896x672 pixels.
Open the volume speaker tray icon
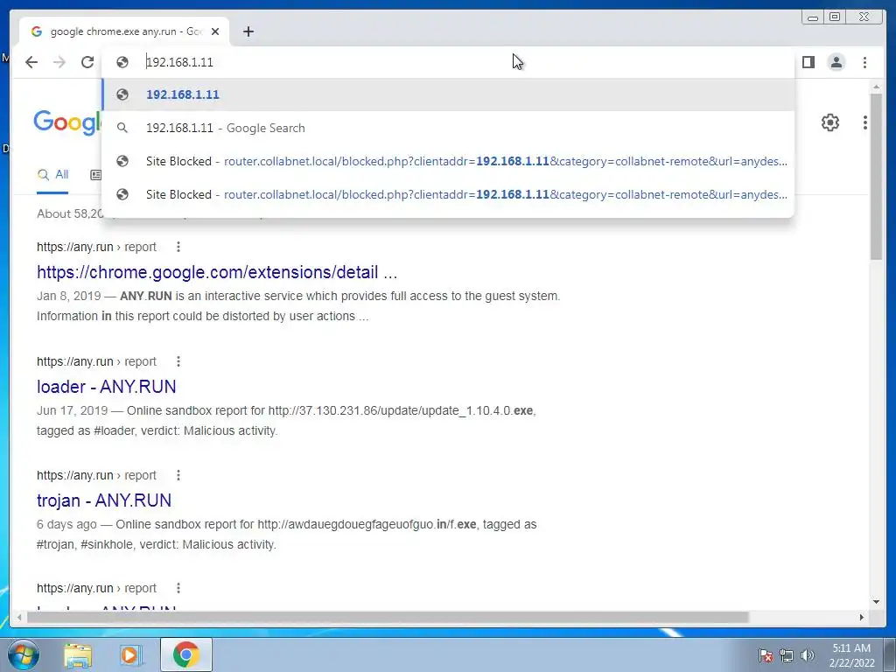click(x=808, y=655)
